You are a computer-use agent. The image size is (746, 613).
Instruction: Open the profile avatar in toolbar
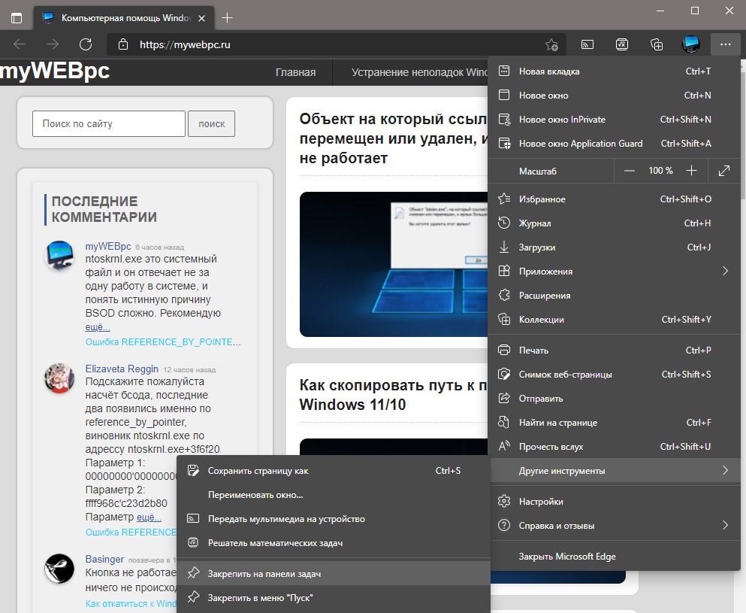tap(691, 44)
